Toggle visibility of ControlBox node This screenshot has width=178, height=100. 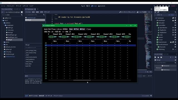[175, 25]
